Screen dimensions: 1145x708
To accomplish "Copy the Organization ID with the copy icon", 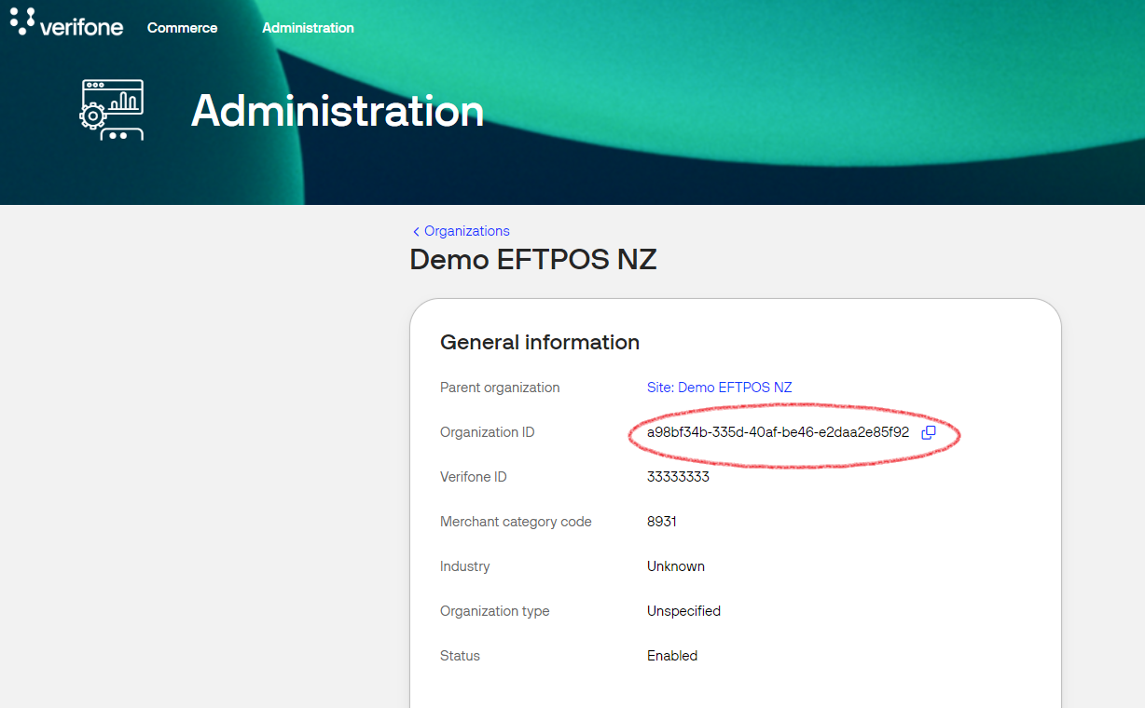I will coord(928,432).
